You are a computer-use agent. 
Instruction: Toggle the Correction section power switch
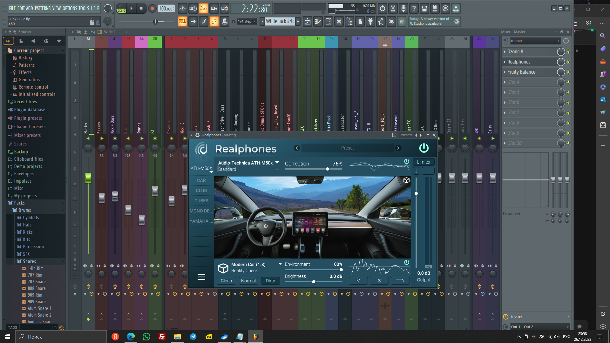(406, 161)
